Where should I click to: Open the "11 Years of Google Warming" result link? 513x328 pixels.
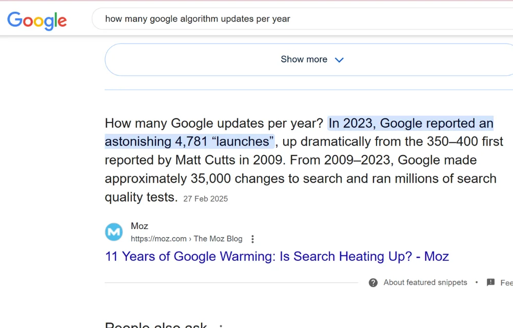click(x=277, y=256)
